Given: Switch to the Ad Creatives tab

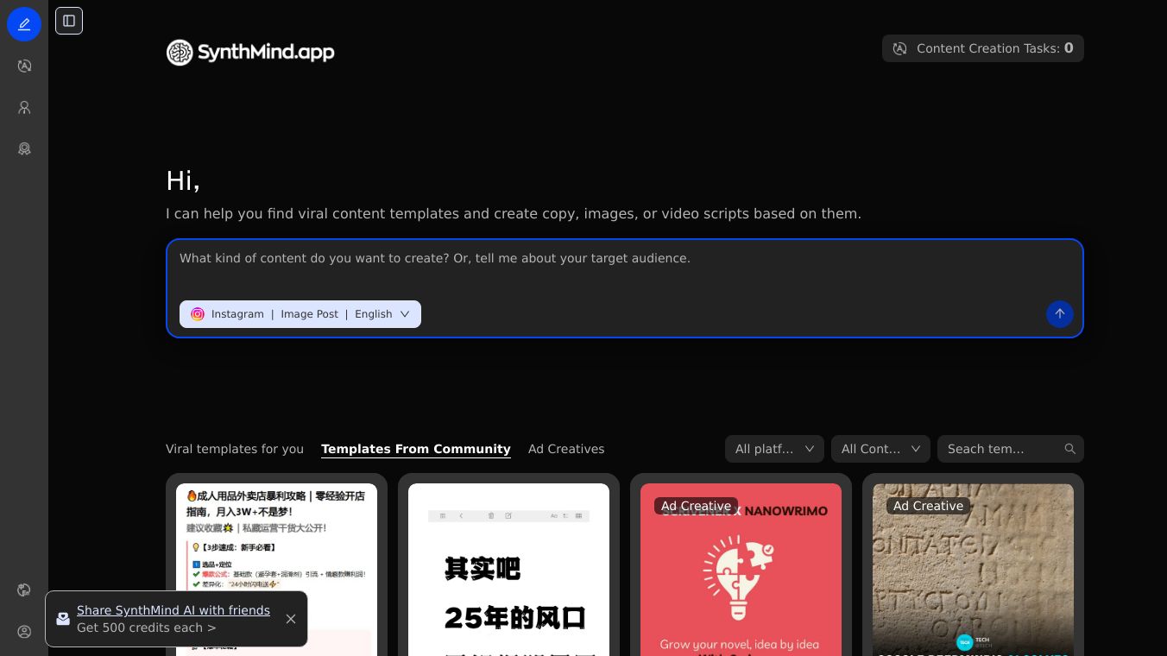Looking at the screenshot, I should (x=566, y=449).
